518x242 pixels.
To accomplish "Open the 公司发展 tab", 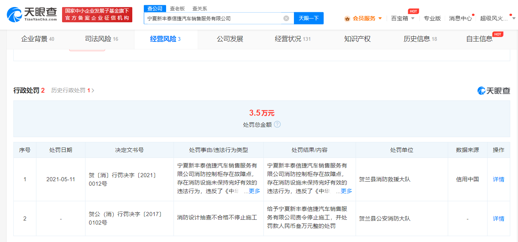I will coord(230,39).
